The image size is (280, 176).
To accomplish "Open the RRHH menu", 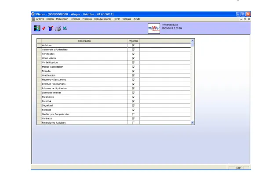I will pyautogui.click(x=117, y=19).
